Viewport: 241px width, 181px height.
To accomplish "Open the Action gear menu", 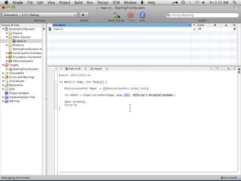I will point(84,15).
